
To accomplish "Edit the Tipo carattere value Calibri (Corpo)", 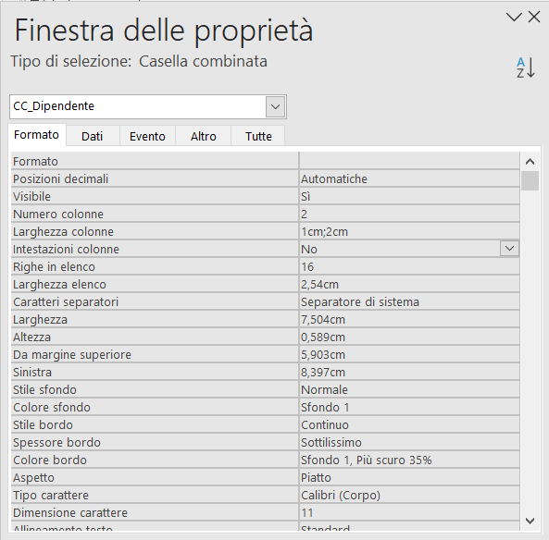I will [x=409, y=495].
